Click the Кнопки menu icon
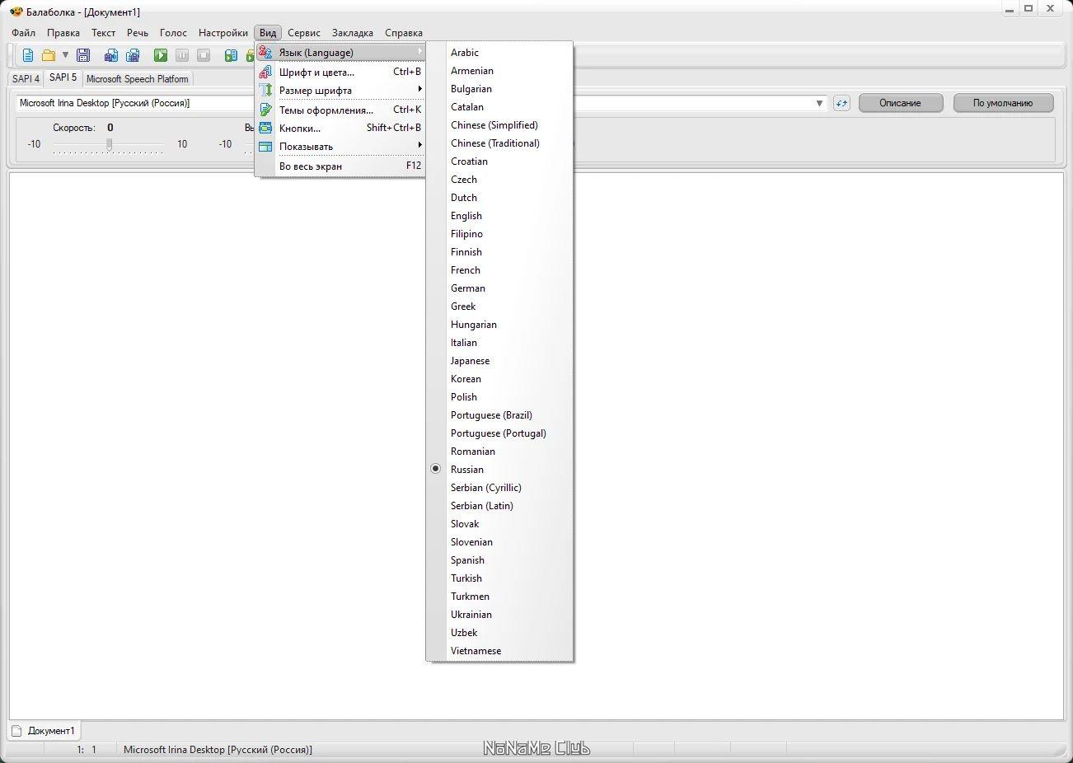 265,128
